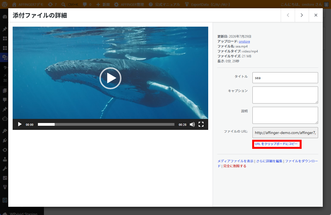Screen dimensions: 331x215
Task: Click into the キャプション text area
Action: click(x=285, y=95)
